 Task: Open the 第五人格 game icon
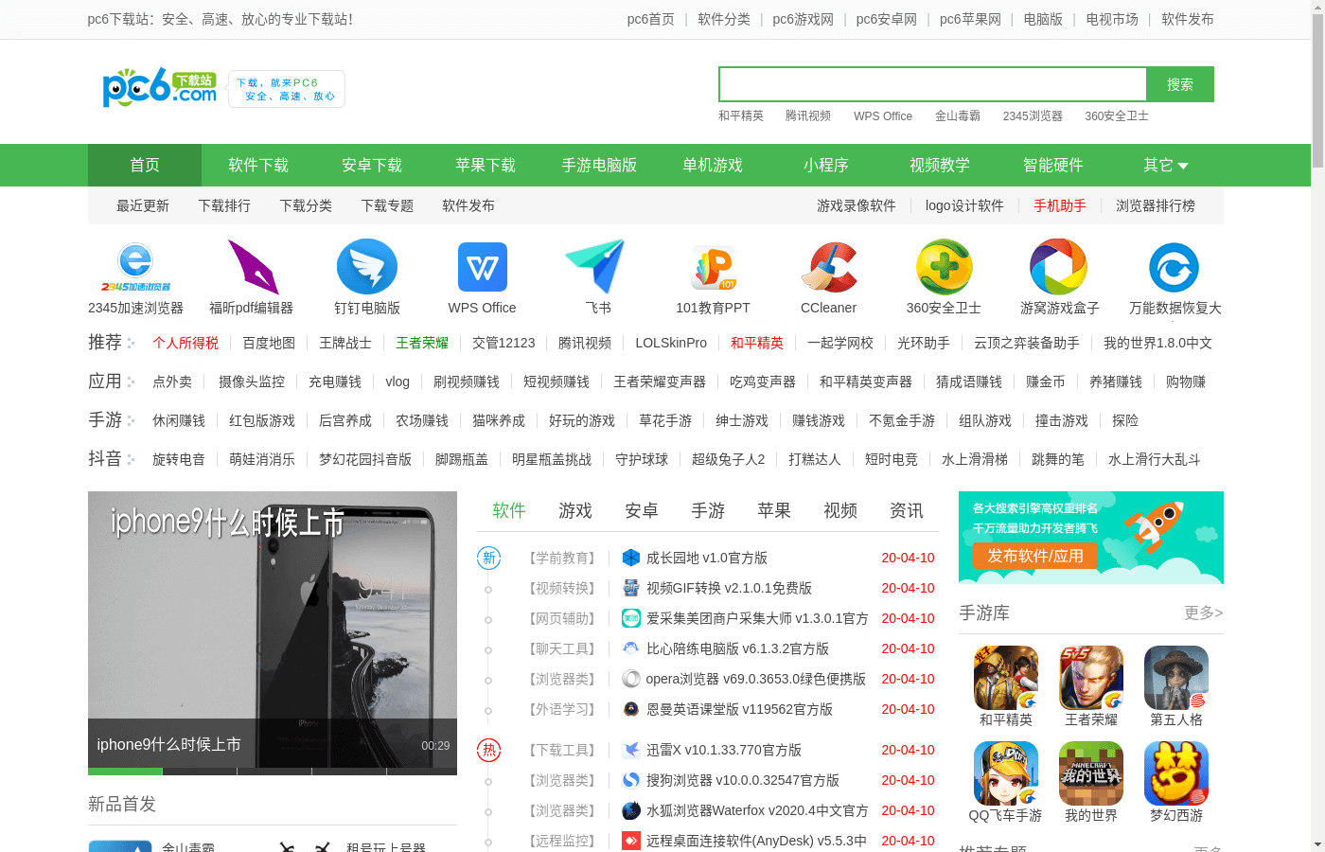[1176, 678]
